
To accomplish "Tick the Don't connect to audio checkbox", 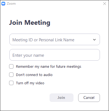I will (x=11, y=75).
